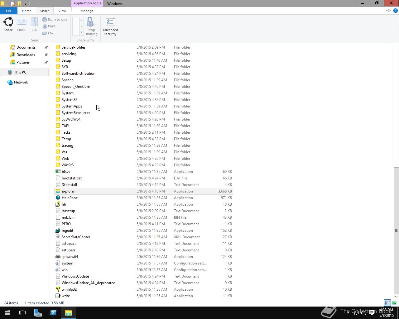The image size is (399, 319).
Task: Select the ServiceProfiles folder
Action: coord(144,47)
